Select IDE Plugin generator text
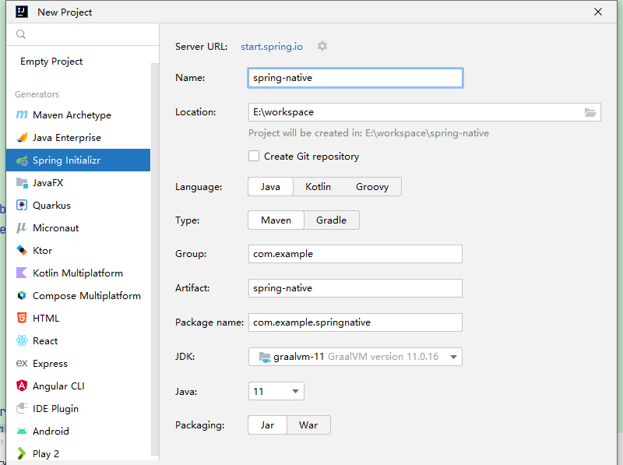This screenshot has width=623, height=465. tap(55, 409)
